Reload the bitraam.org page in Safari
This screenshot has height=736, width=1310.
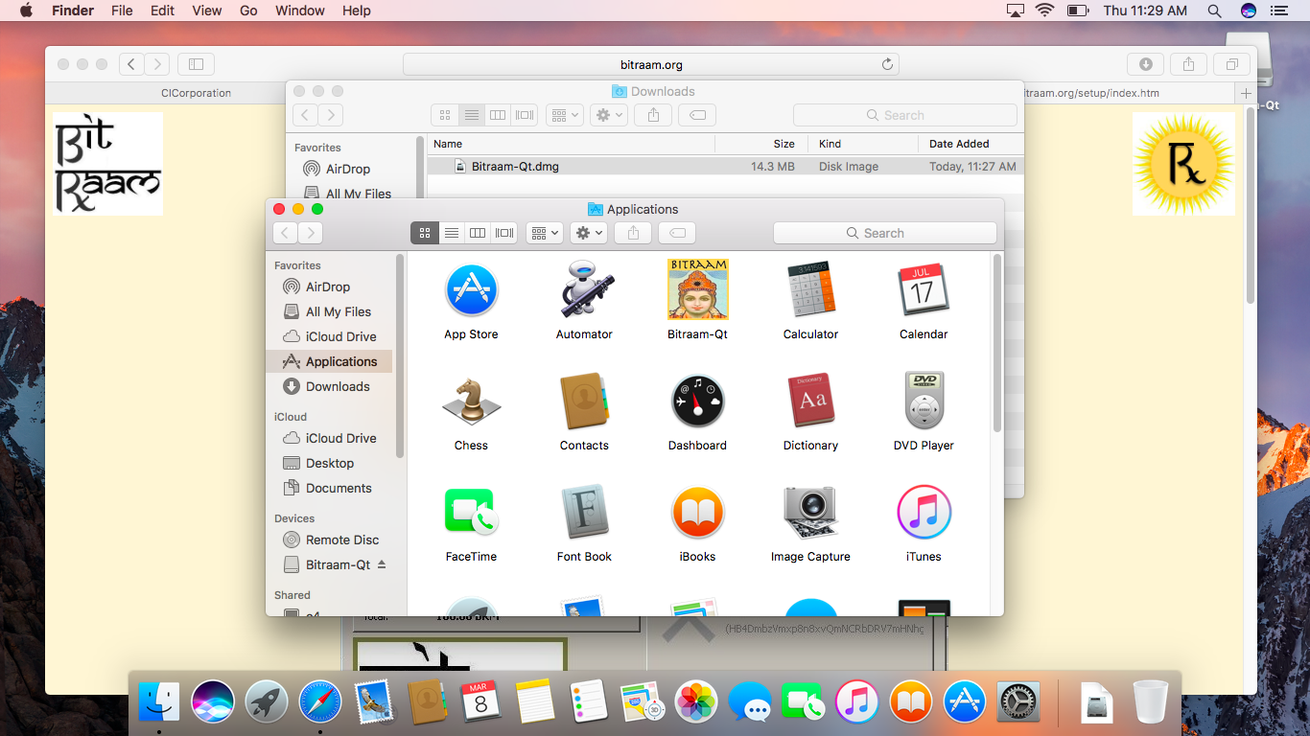pos(887,64)
